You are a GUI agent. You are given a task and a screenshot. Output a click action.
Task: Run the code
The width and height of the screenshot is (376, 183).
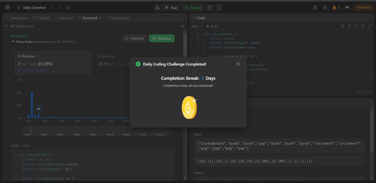171,8
